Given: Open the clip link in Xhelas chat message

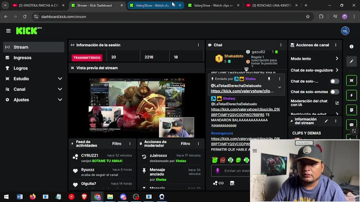Looking at the screenshot, I should pos(245,112).
